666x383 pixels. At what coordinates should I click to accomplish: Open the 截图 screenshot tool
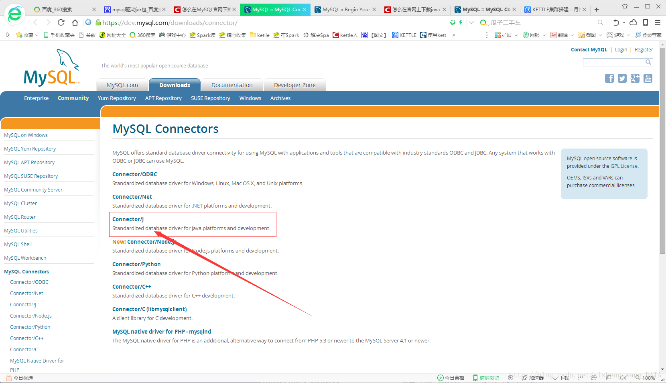point(587,35)
